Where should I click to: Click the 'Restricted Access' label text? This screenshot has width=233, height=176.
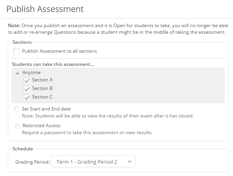(42, 126)
